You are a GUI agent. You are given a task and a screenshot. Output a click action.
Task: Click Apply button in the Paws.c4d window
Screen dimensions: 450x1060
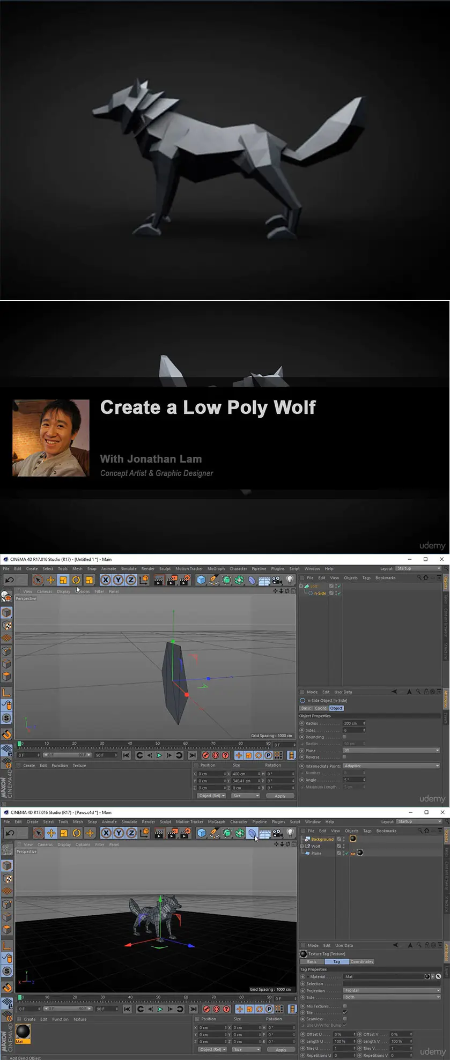pyautogui.click(x=281, y=1049)
